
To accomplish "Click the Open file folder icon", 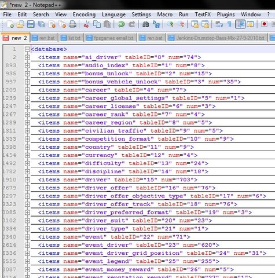I will pyautogui.click(x=20, y=24).
